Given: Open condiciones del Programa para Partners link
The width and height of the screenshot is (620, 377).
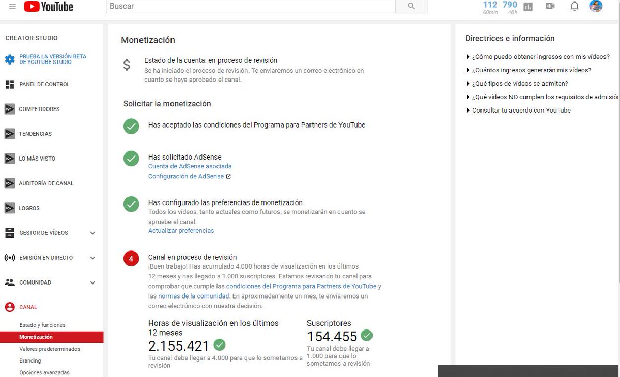Looking at the screenshot, I should pos(301,286).
